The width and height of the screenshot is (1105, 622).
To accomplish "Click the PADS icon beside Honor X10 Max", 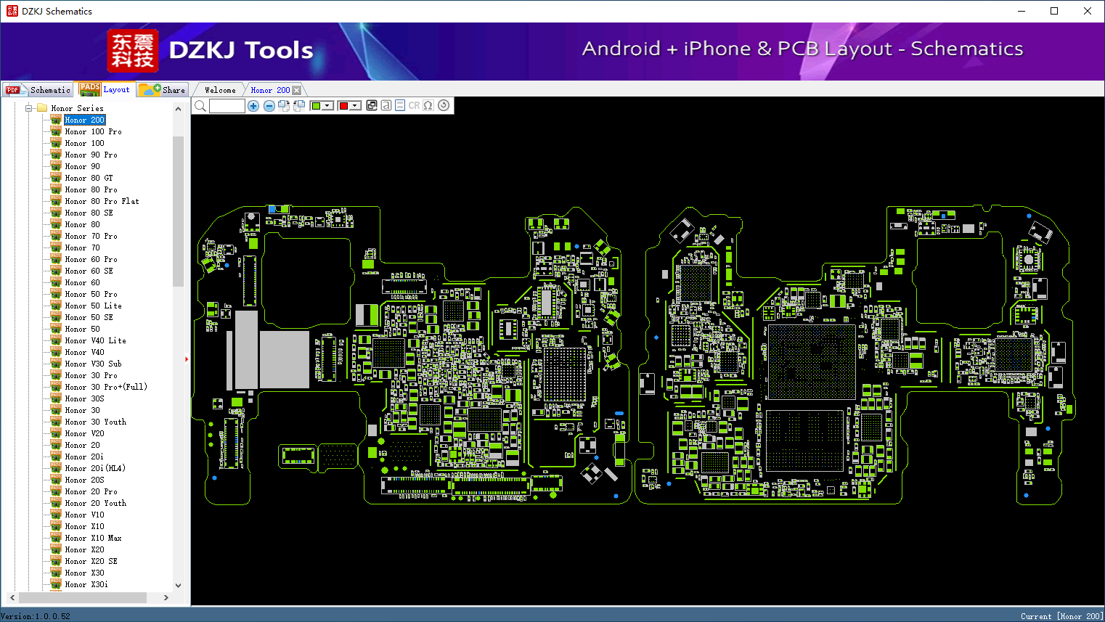I will point(56,538).
